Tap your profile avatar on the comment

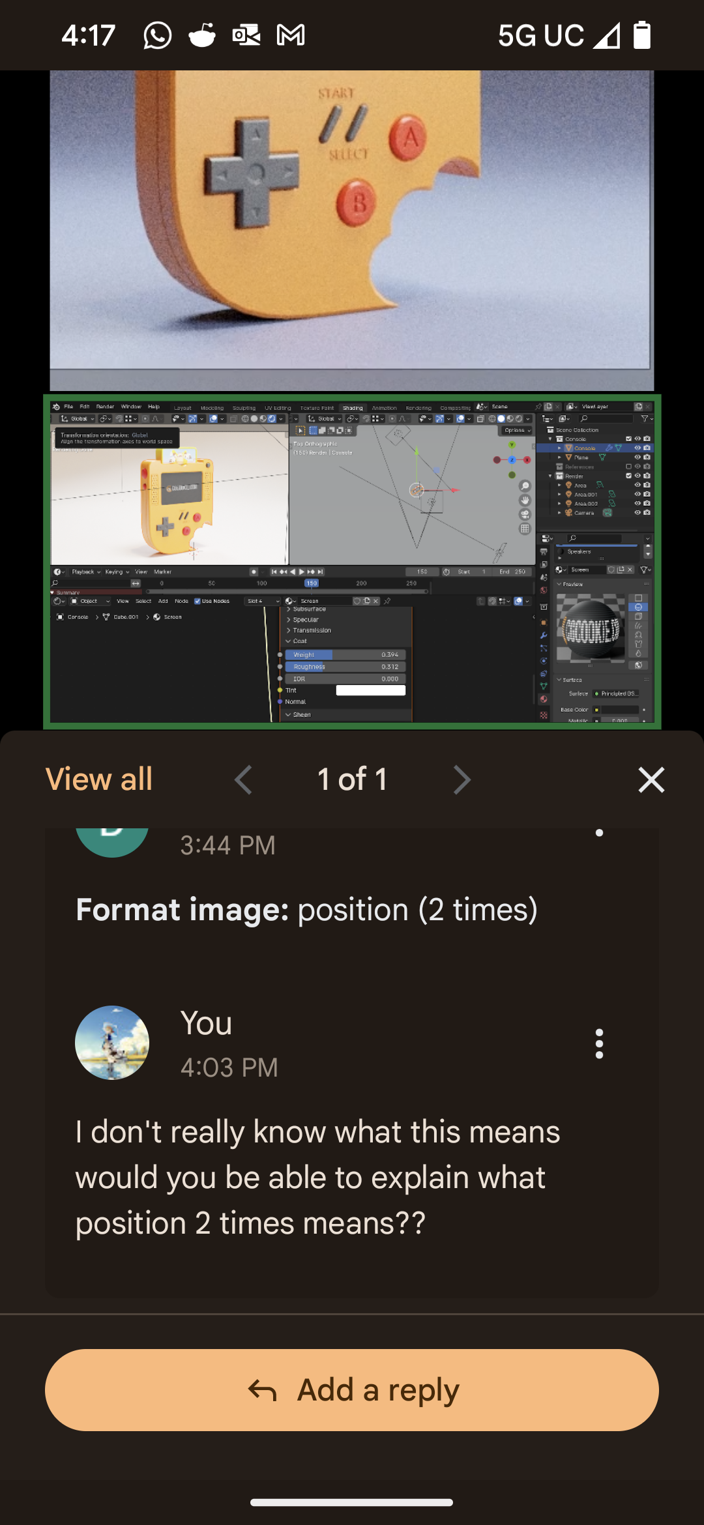112,1043
